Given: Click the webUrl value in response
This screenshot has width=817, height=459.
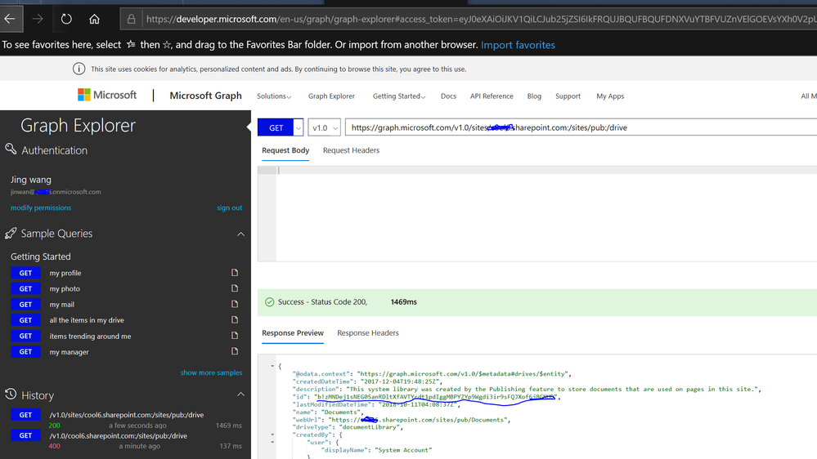Looking at the screenshot, I should pyautogui.click(x=419, y=420).
